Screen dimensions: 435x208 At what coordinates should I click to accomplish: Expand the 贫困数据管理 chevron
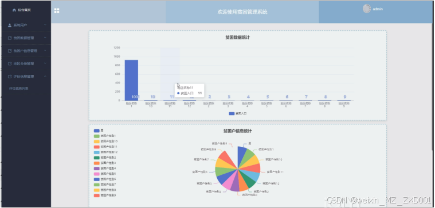pos(45,38)
